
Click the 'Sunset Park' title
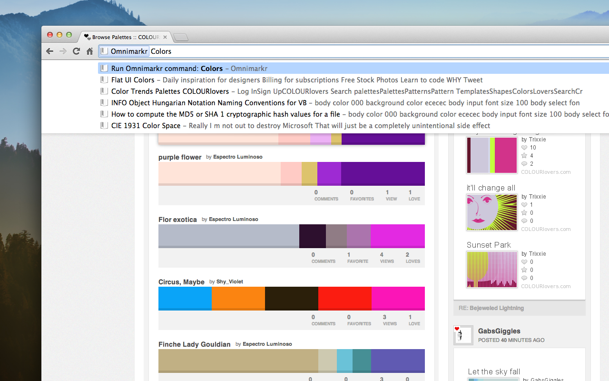click(x=489, y=245)
